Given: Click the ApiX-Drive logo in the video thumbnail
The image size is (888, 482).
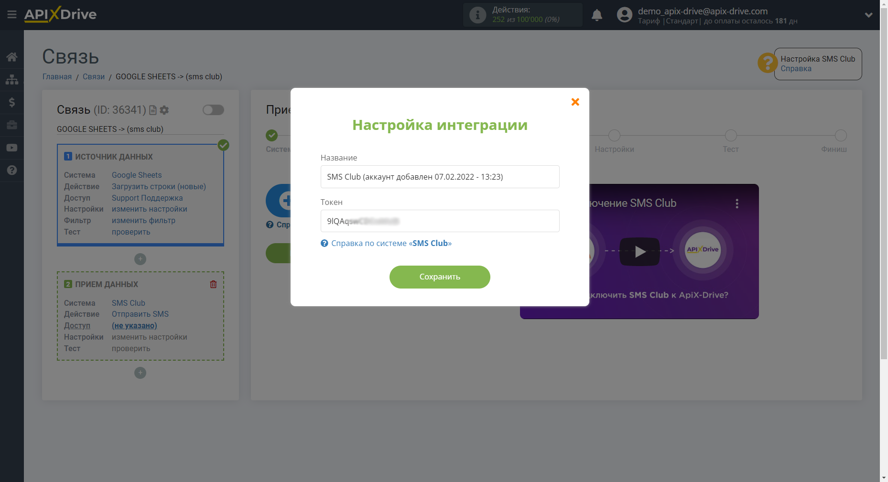Looking at the screenshot, I should tap(703, 250).
